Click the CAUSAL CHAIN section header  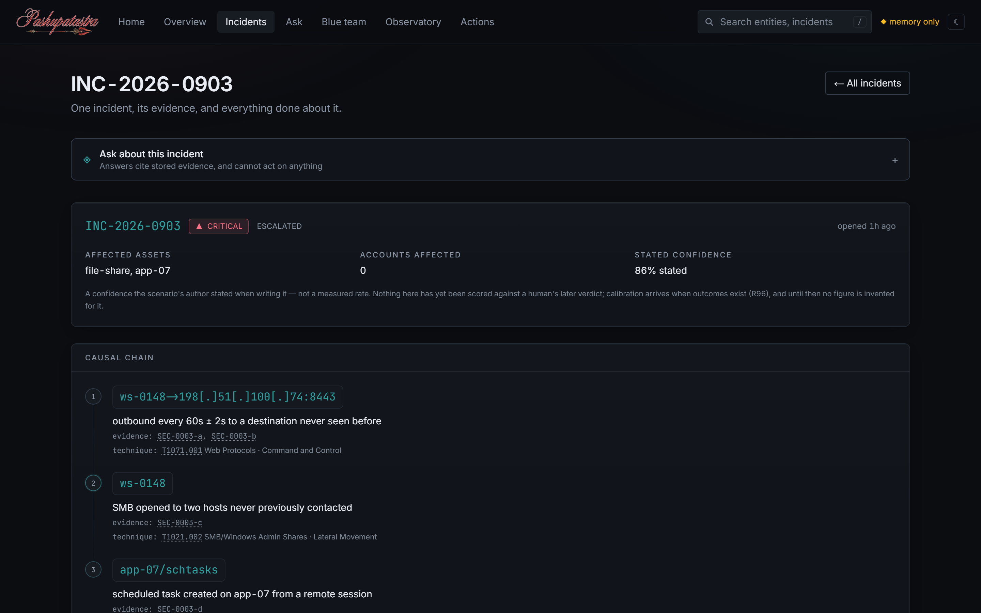pos(120,358)
